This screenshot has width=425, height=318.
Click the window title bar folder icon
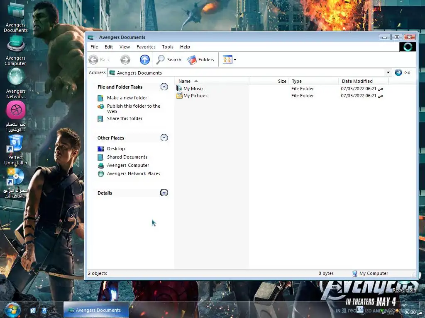pos(91,37)
